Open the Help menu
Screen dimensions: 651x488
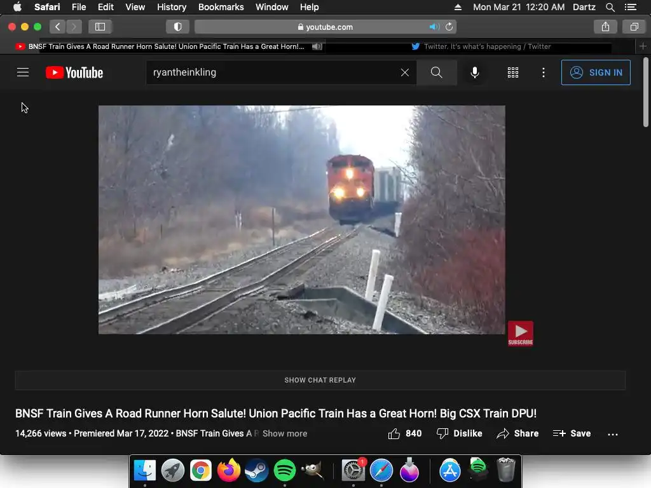coord(310,7)
